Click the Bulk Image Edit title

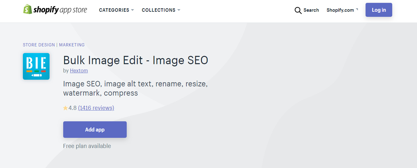[136, 60]
